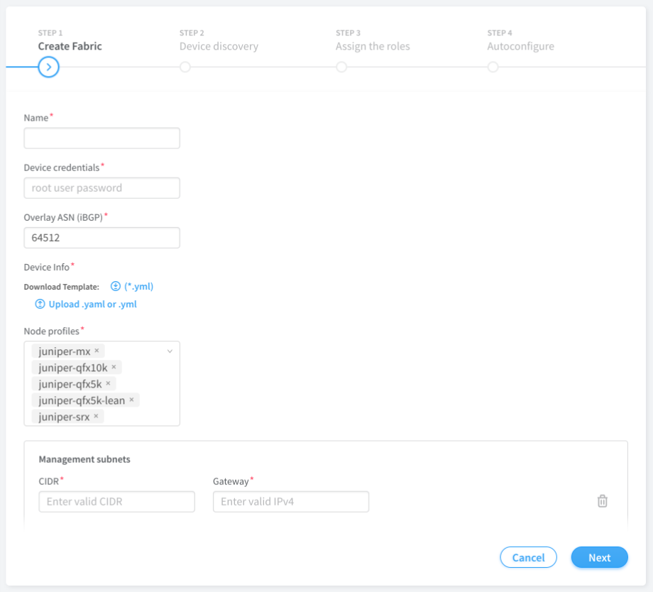This screenshot has width=653, height=592.
Task: Remove the juniper-qfx10k node profile tag
Action: point(114,368)
